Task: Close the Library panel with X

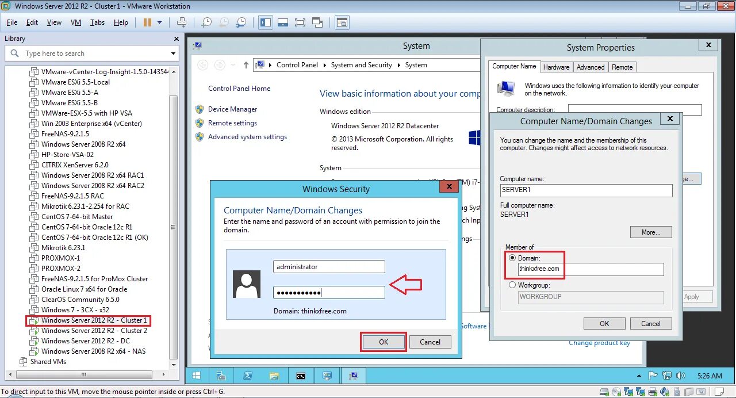Action: [177, 39]
